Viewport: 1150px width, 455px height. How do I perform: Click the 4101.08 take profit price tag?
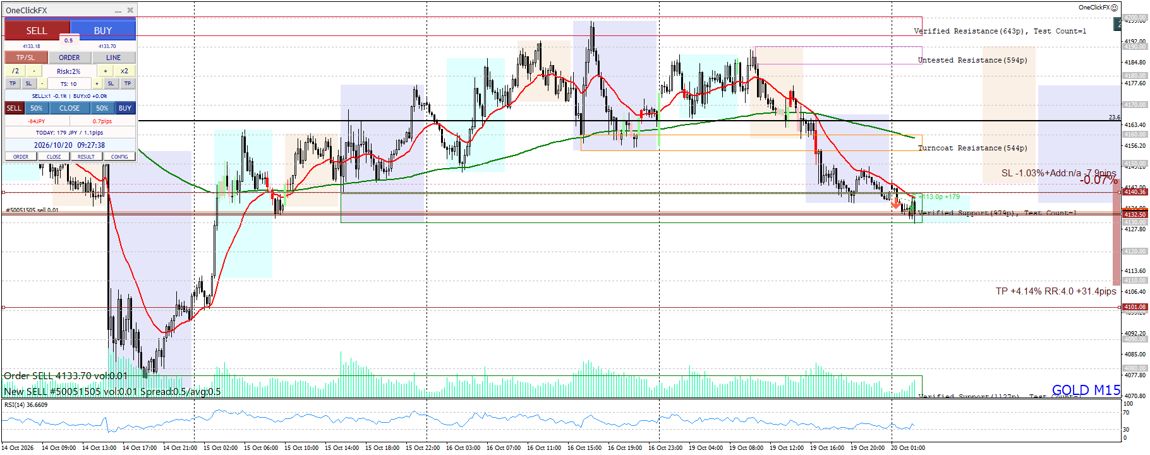coord(1135,307)
